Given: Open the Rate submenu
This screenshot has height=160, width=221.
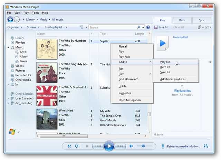Looking at the screenshot, I should coord(132,74).
